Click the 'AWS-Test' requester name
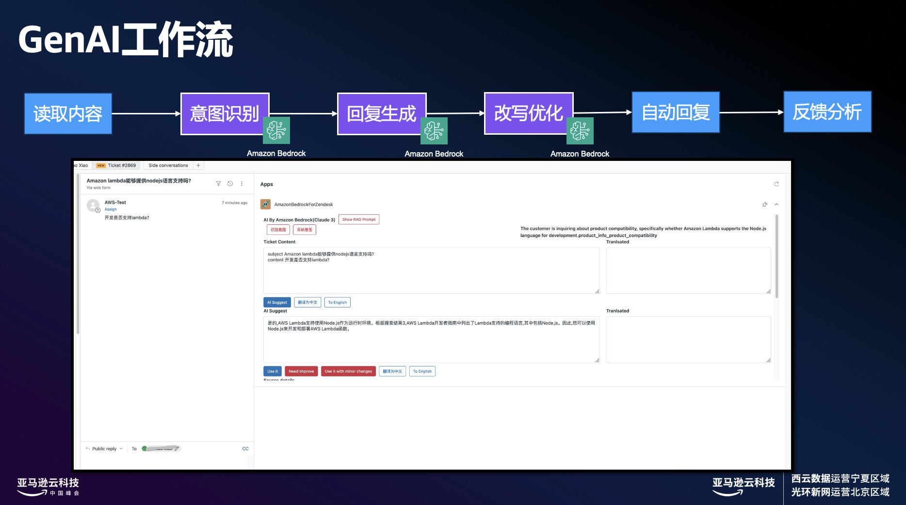Viewport: 906px width, 505px height. click(115, 203)
